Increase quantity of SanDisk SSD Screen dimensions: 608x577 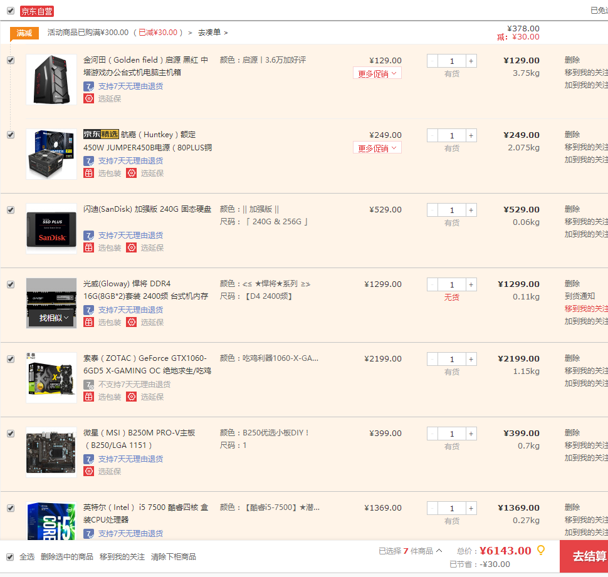coord(471,210)
